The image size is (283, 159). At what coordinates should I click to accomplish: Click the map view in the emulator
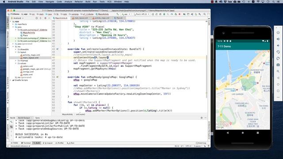pyautogui.click(x=243, y=89)
